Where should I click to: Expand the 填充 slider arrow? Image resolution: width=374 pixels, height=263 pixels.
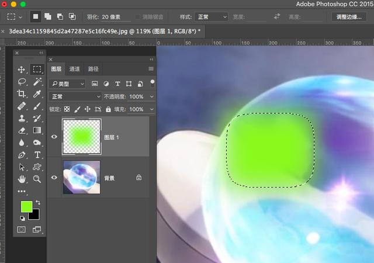point(152,109)
